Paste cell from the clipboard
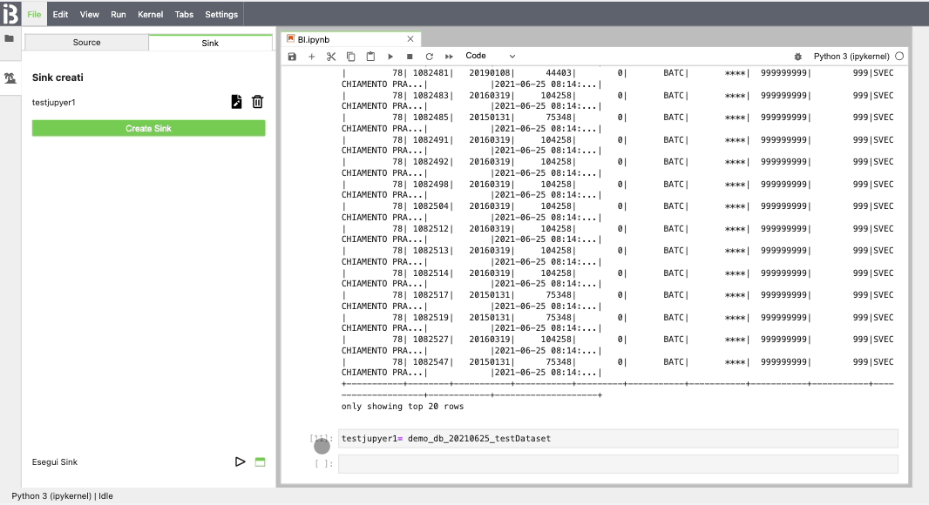 [370, 56]
